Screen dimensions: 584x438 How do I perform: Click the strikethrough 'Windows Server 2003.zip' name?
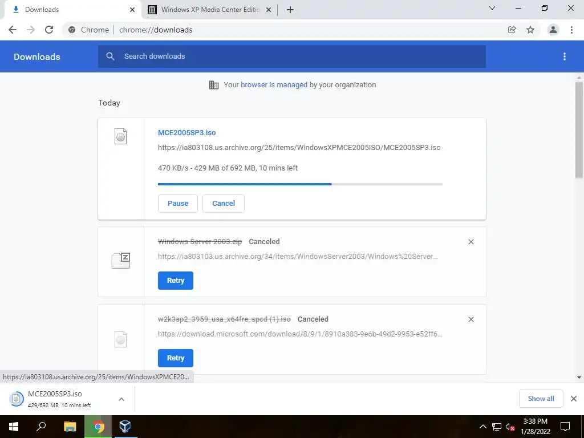[200, 242]
